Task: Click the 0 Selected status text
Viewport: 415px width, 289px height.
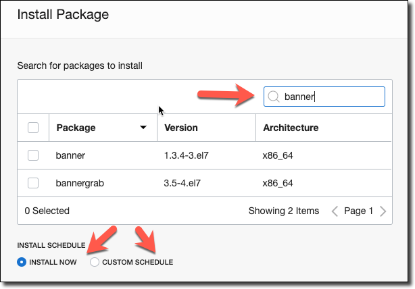Action: 48,211
